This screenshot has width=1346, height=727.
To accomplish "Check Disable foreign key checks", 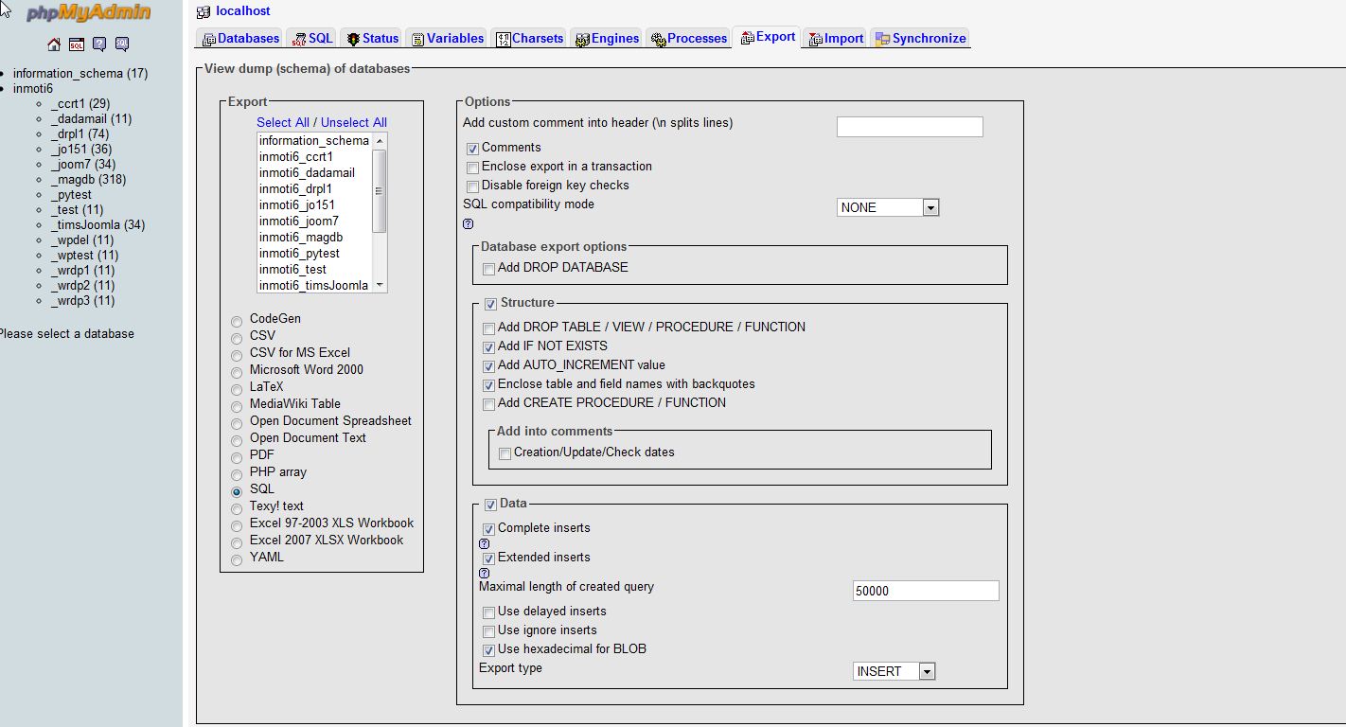I will [x=472, y=186].
